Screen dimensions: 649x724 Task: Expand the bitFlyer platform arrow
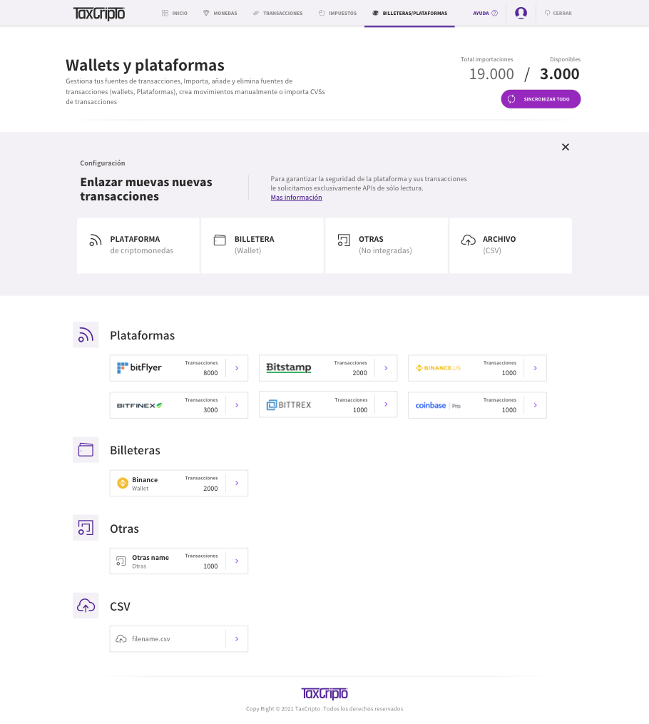236,368
